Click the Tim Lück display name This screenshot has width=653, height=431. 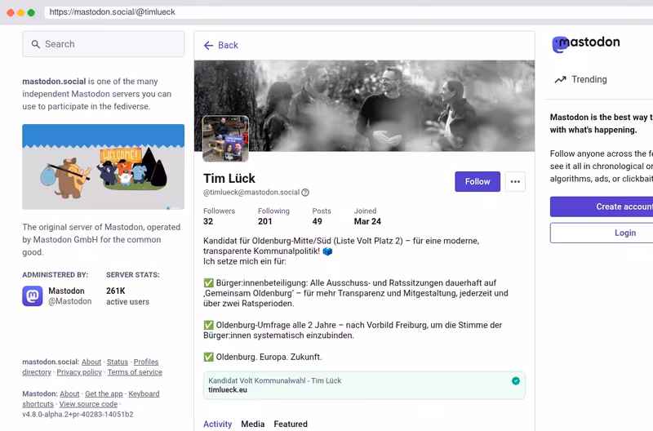tap(229, 179)
